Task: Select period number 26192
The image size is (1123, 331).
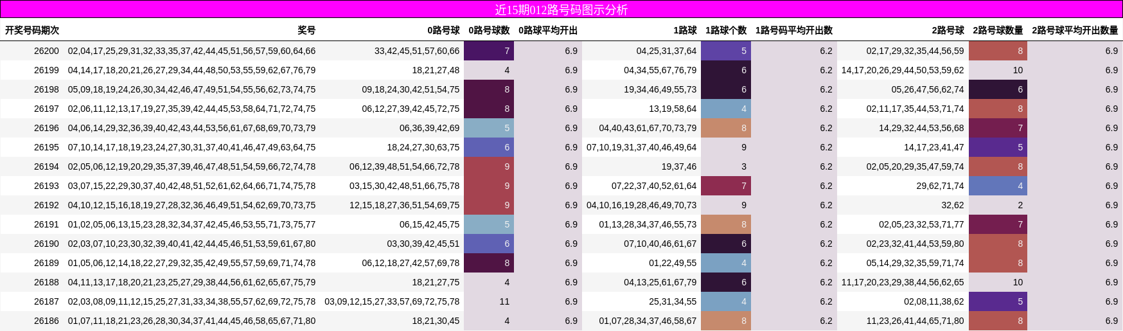Action: pyautogui.click(x=46, y=205)
